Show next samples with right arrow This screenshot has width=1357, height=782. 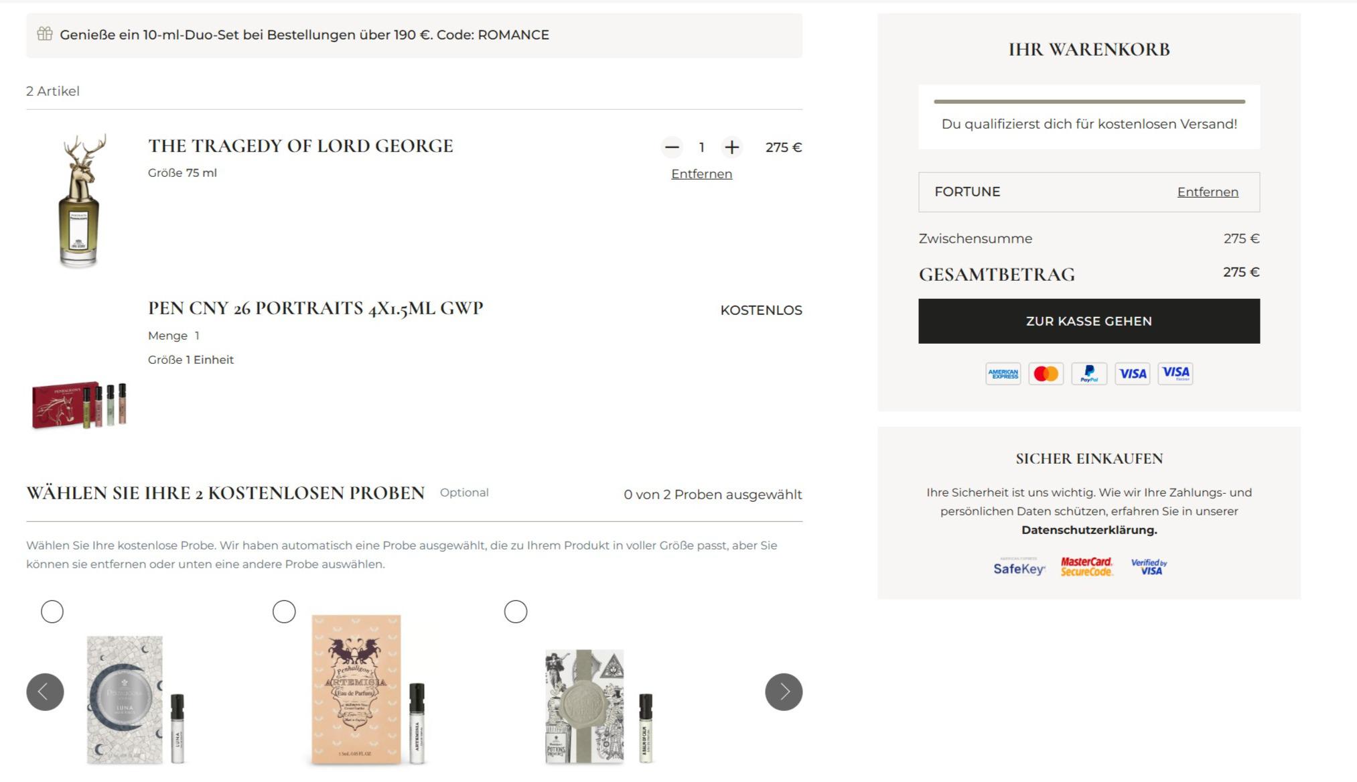click(x=784, y=692)
